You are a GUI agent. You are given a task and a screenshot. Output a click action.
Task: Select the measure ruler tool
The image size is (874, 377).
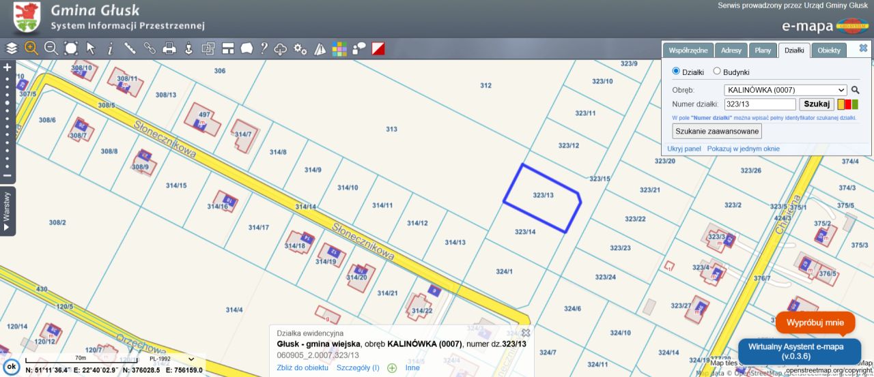coord(130,48)
